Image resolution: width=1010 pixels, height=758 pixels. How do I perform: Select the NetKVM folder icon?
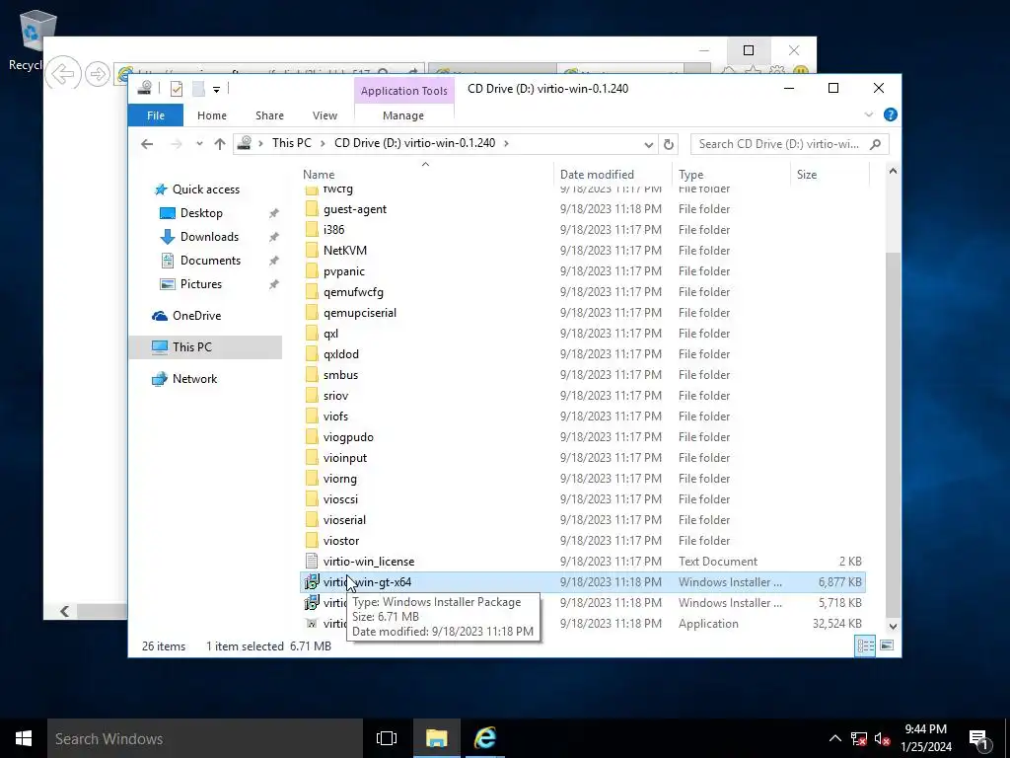pos(312,250)
